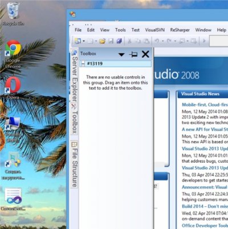Open the Test menu

[x=136, y=30]
